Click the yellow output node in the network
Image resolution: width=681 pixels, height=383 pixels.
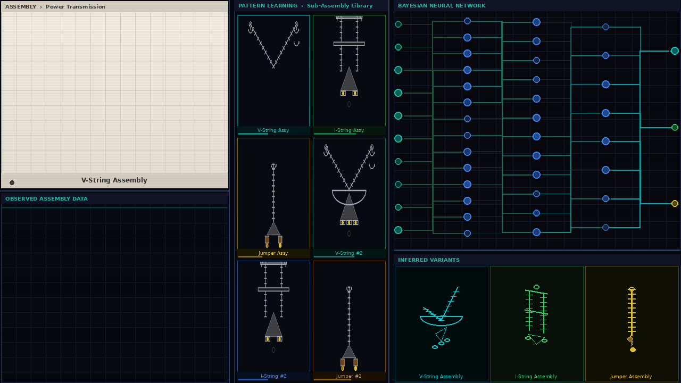click(675, 204)
